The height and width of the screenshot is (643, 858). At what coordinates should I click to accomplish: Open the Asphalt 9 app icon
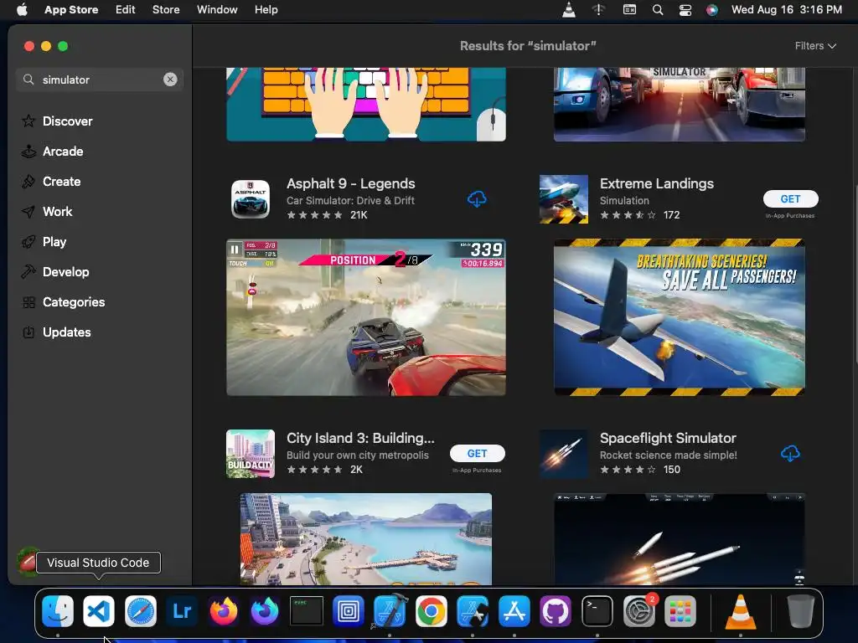click(x=251, y=199)
